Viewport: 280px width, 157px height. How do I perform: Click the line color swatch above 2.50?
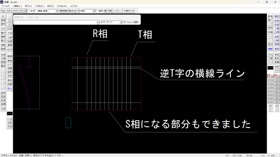[10, 113]
